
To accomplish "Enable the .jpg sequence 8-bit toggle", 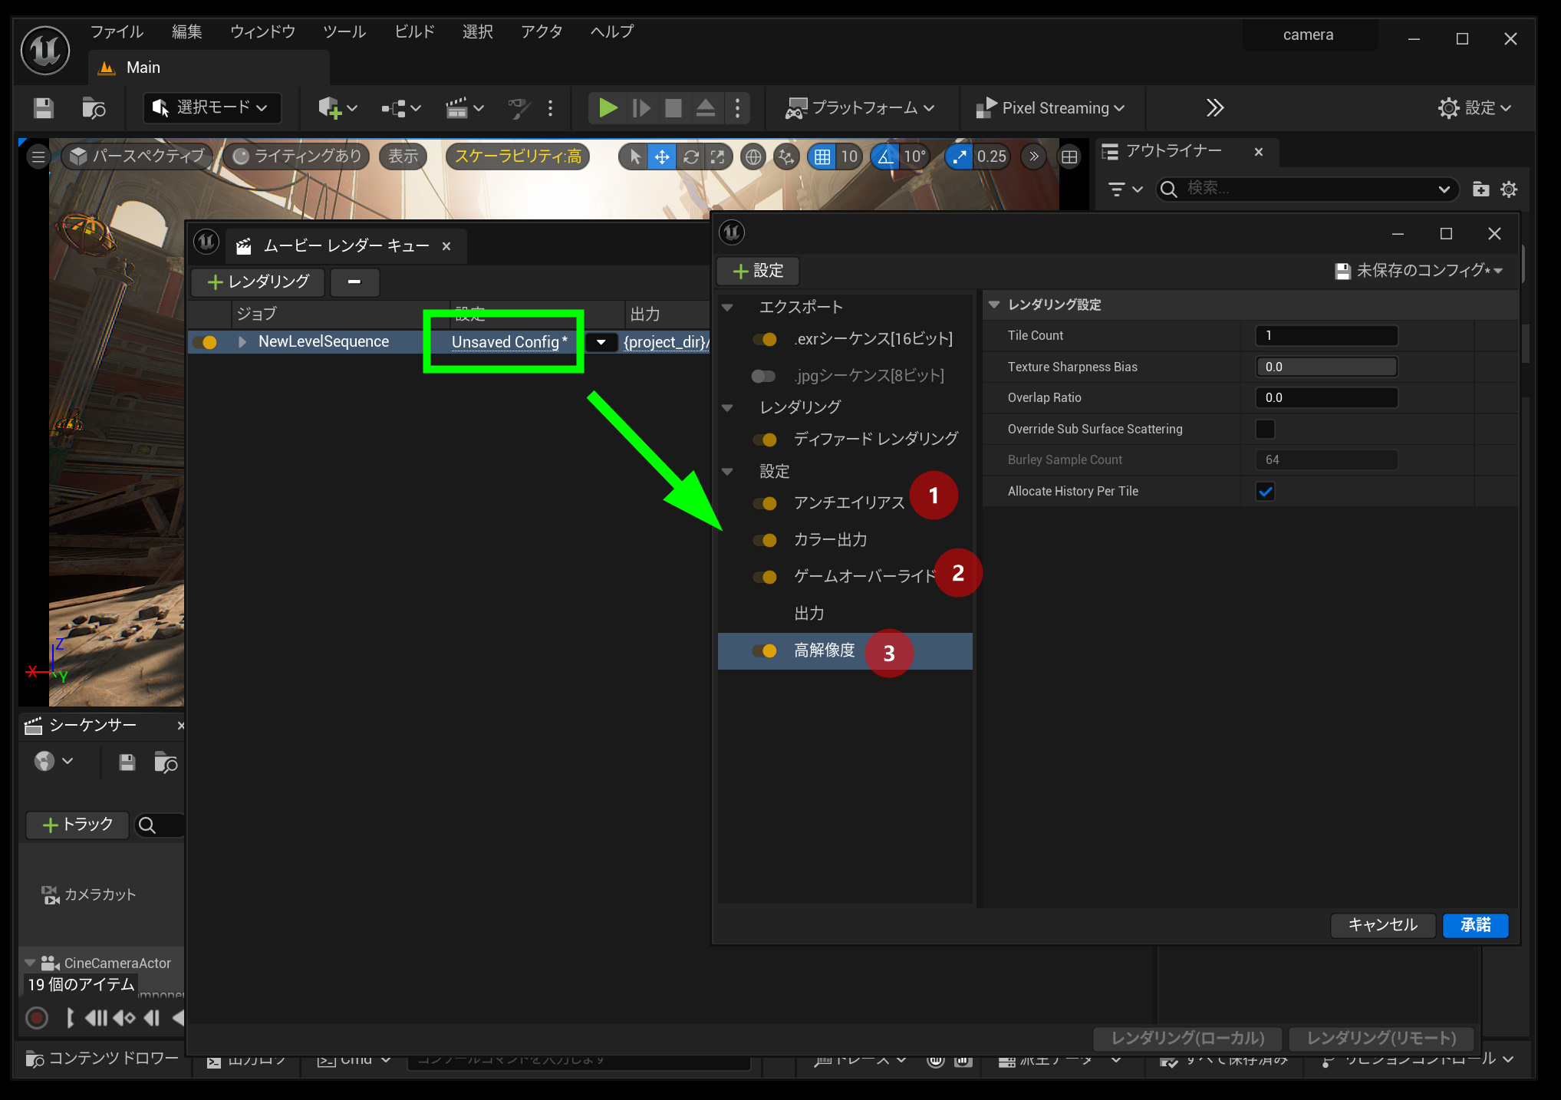I will [764, 376].
